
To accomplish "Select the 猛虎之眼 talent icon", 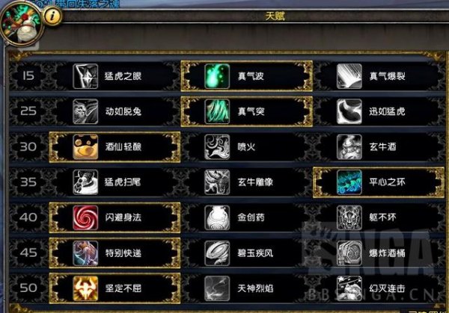I will point(85,76).
